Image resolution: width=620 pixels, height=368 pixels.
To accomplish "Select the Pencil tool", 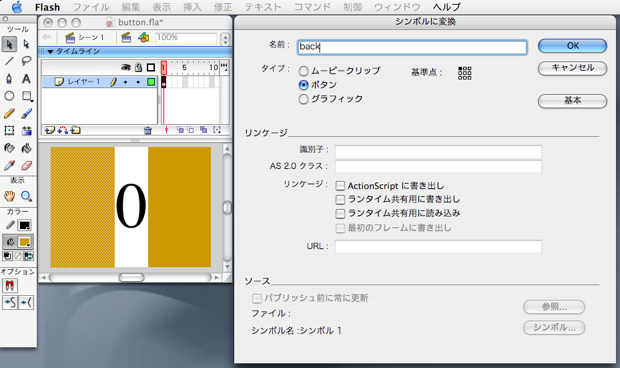I will [x=9, y=114].
